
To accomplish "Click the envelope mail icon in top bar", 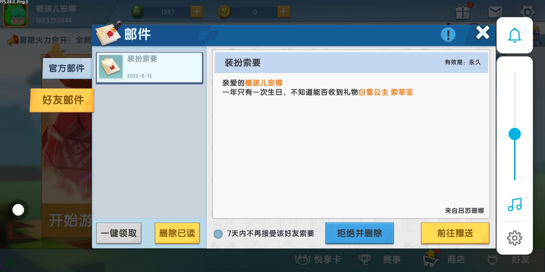I will 495,12.
